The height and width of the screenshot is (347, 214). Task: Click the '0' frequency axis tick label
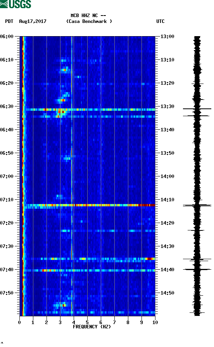[x=19, y=323]
